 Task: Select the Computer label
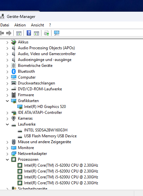pos(27,77)
